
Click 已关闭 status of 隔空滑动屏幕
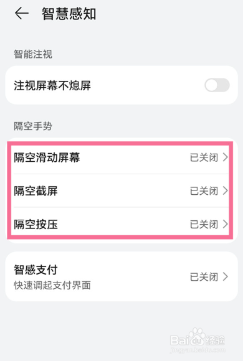click(x=204, y=157)
